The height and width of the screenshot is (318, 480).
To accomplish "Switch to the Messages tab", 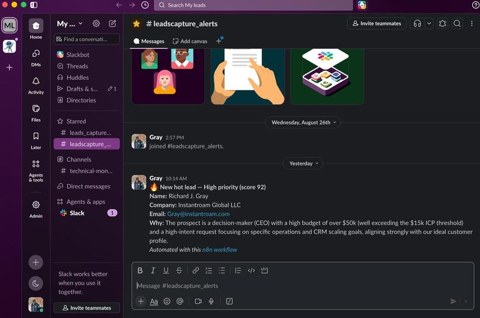I will [149, 41].
